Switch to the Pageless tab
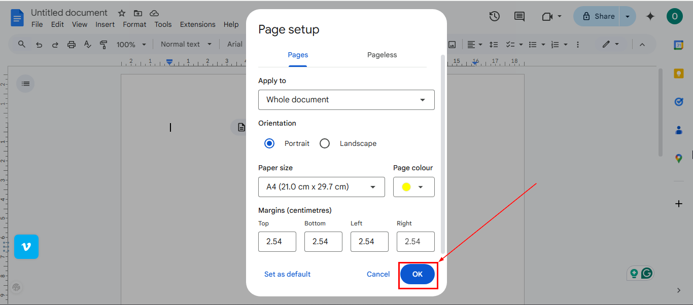The image size is (693, 305). pyautogui.click(x=382, y=55)
